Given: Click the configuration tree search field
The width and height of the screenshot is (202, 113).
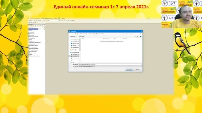Looking at the screenshot, I should pyautogui.click(x=36, y=27).
